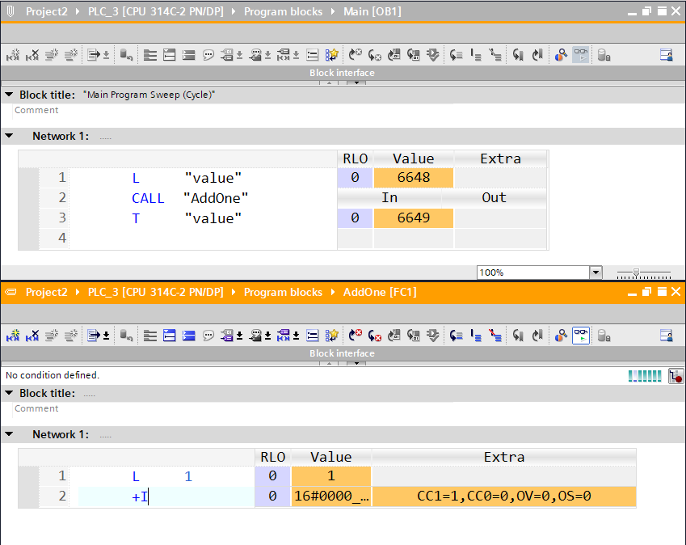
Task: Click the rightmost toolbar icon in Main editor
Action: click(x=666, y=55)
